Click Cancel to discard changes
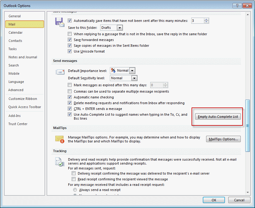Screen dimensions: 255x208 coord(239,200)
